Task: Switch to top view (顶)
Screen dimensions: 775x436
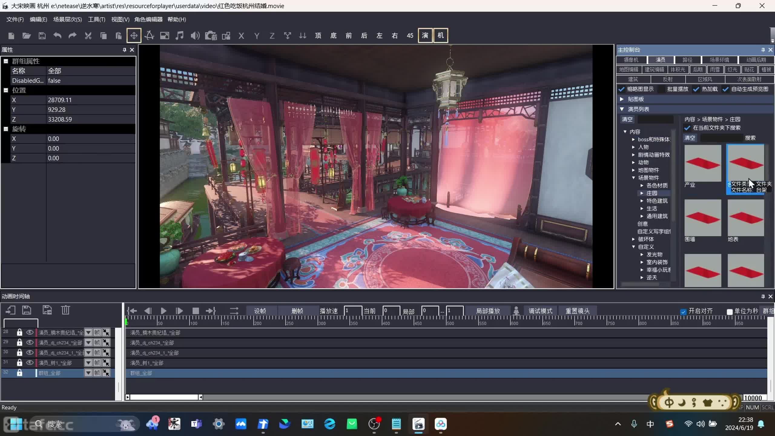Action: [x=318, y=36]
